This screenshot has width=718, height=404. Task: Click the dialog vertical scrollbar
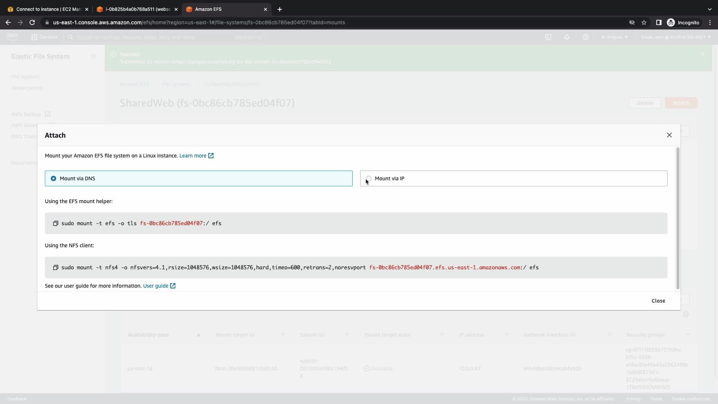pyautogui.click(x=678, y=218)
